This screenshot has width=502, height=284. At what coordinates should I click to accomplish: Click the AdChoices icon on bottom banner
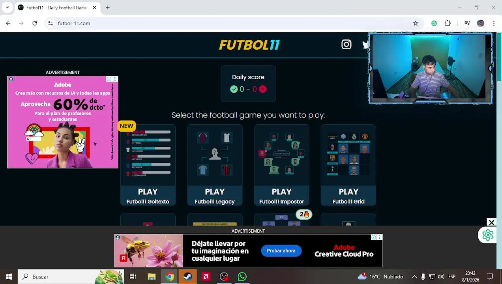click(373, 237)
